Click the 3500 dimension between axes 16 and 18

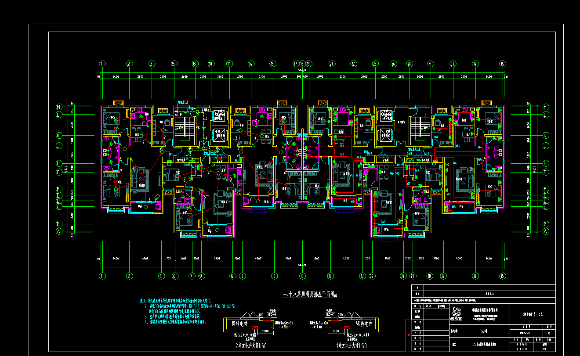(x=288, y=259)
